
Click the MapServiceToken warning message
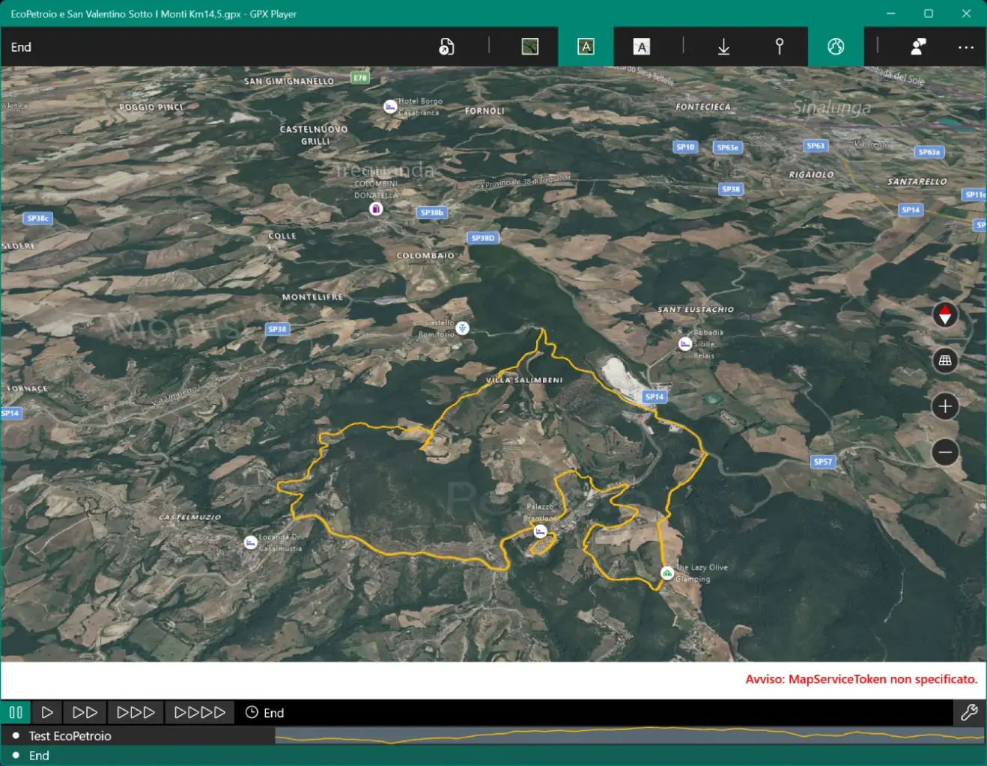[861, 679]
